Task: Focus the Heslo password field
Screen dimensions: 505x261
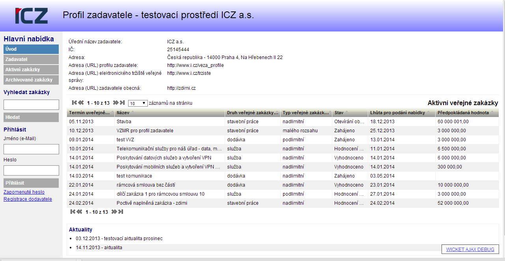Action: 31,170
